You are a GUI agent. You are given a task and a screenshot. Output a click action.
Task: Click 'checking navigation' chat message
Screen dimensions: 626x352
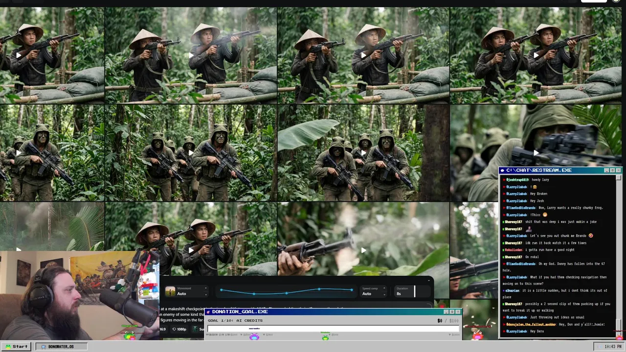tap(555, 280)
